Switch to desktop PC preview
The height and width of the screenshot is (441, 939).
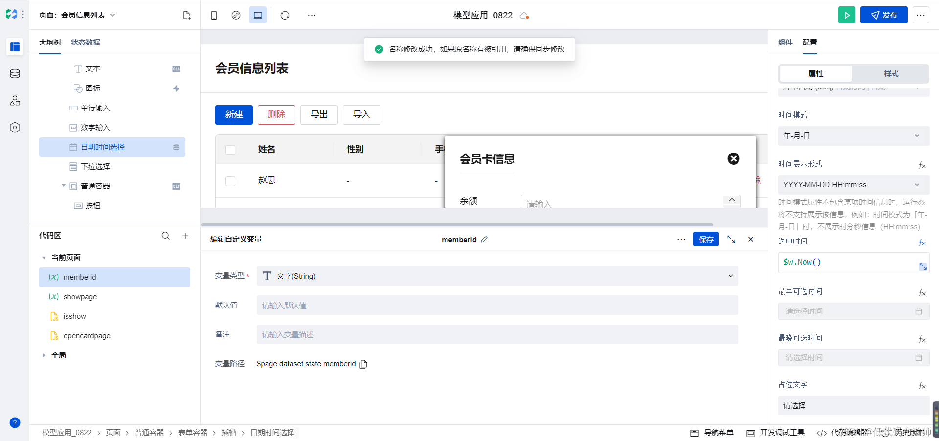tap(258, 15)
